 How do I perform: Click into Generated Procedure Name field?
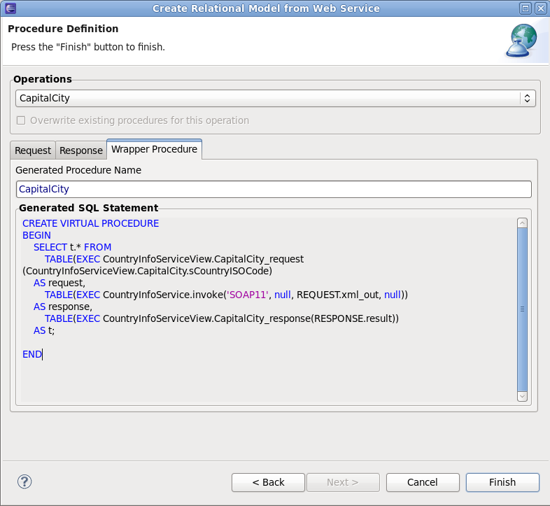click(274, 189)
